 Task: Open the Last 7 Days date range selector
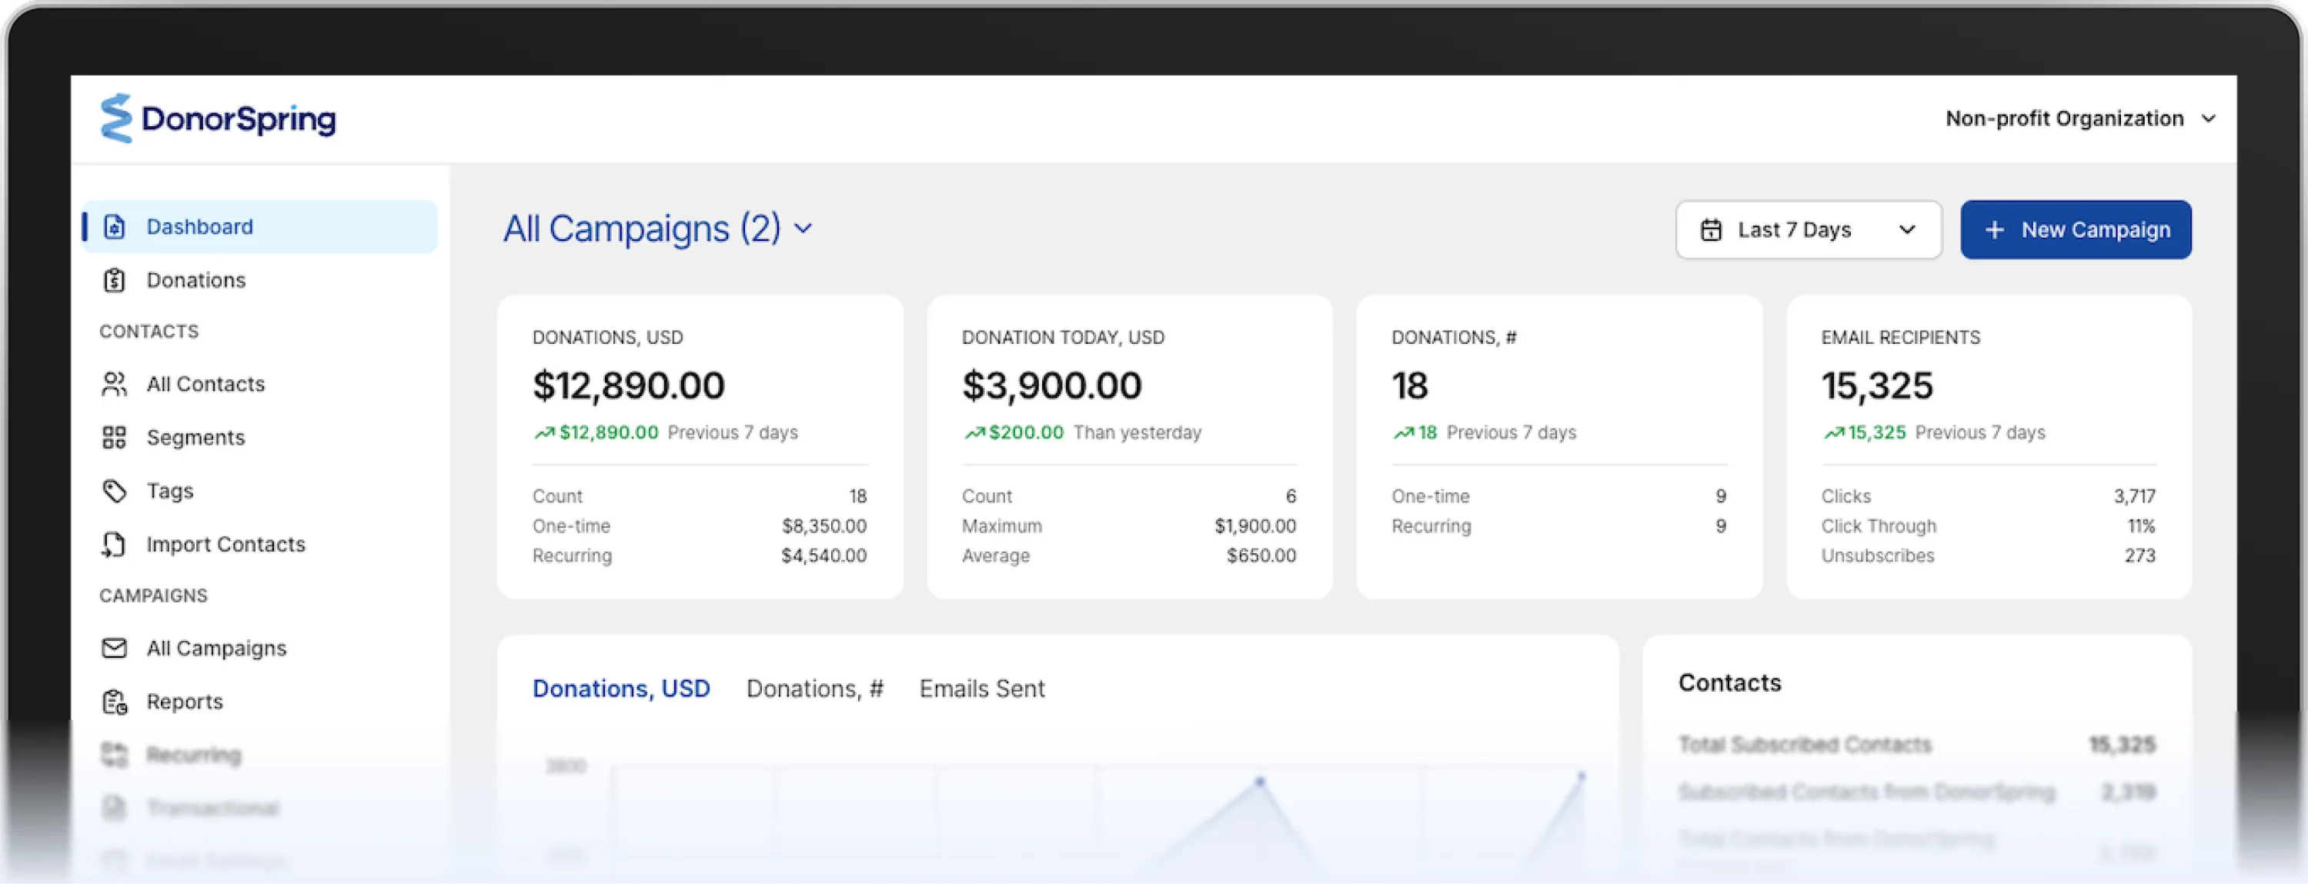(x=1808, y=229)
